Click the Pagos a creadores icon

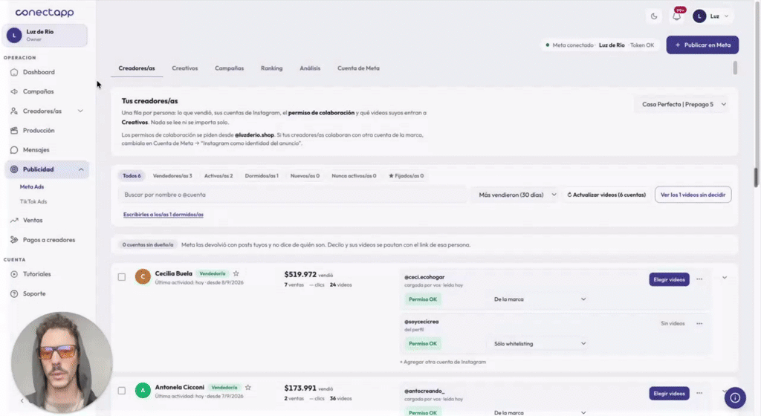tap(14, 239)
